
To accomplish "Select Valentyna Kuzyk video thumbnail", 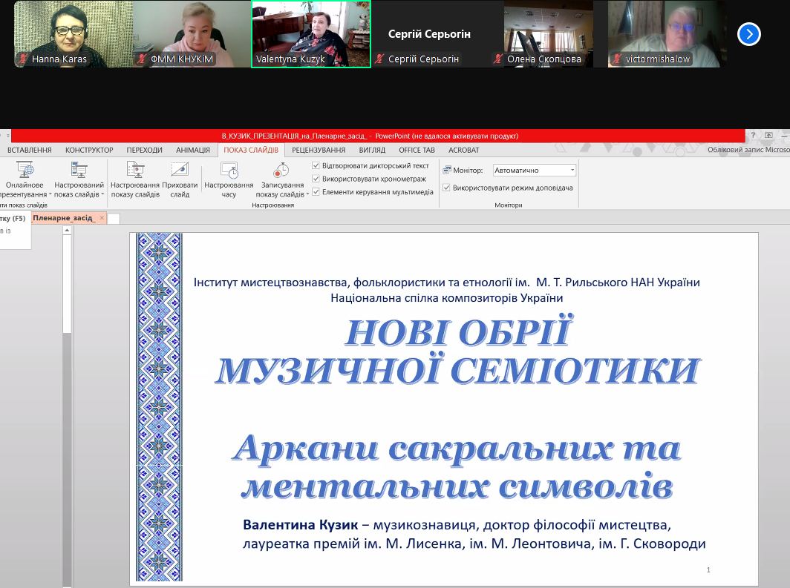I will (311, 34).
